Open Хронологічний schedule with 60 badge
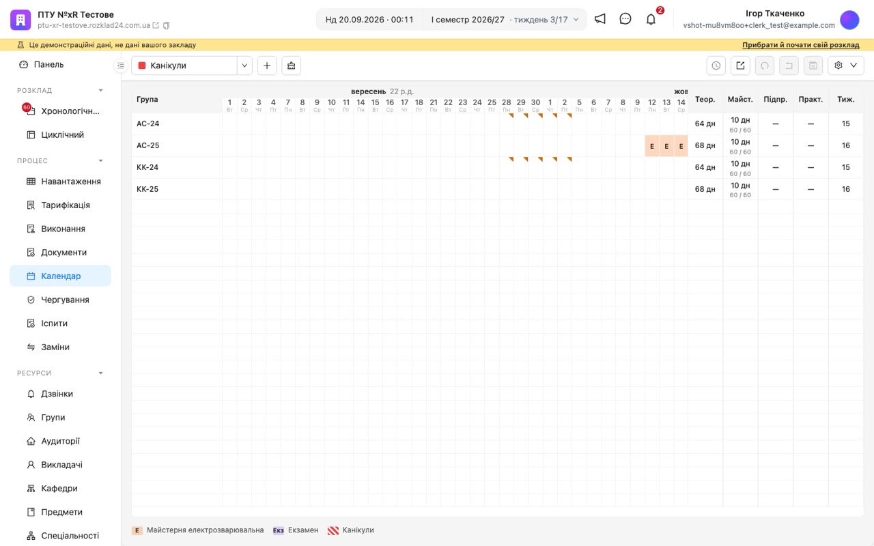 [60, 111]
